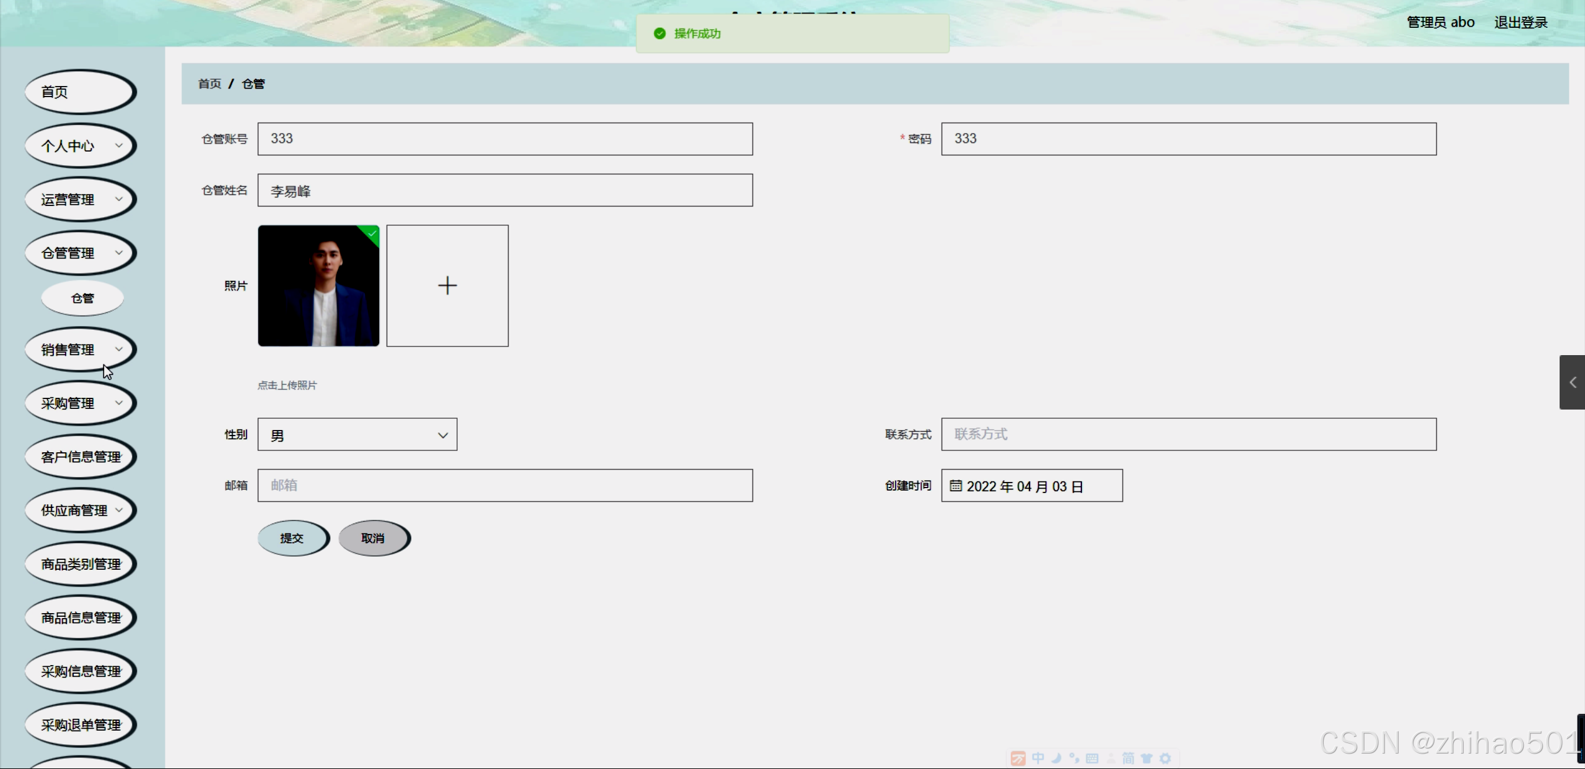Click the Sogou input method logo icon

[x=1018, y=758]
